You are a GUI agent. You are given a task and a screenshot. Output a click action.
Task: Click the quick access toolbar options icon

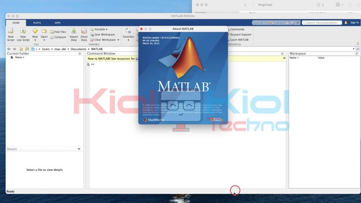tap(298, 23)
